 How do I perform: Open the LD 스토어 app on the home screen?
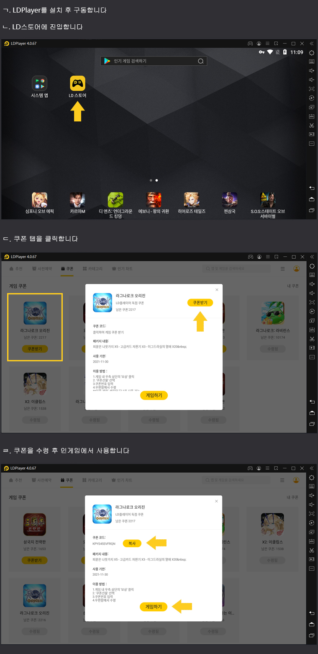77,83
